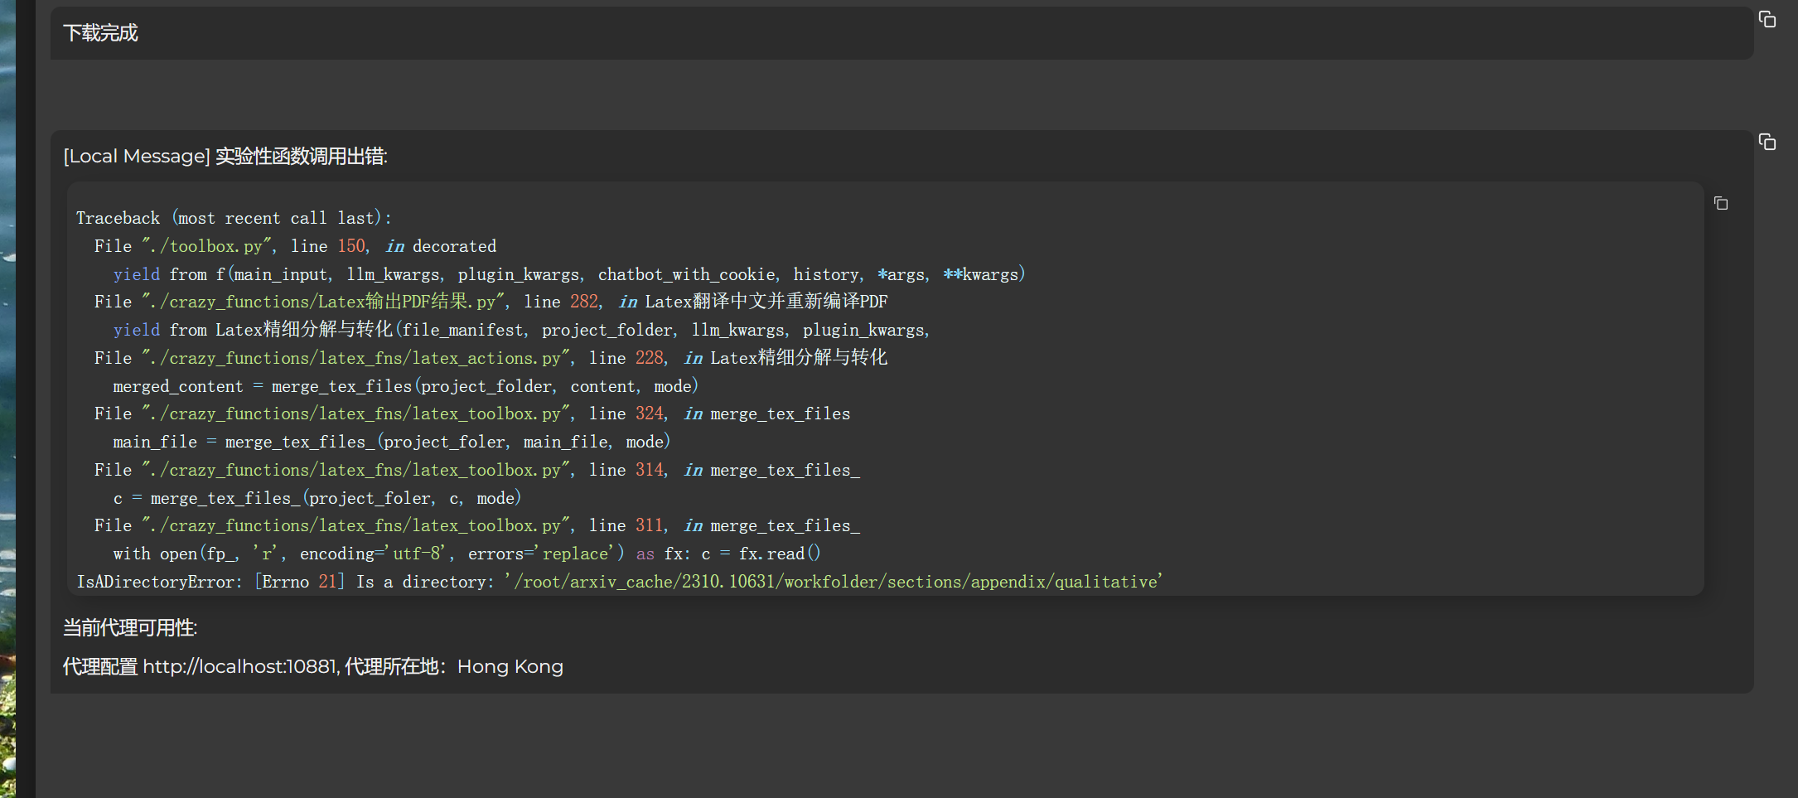
Task: Select the Hong Kong proxy location text
Action: [x=510, y=666]
